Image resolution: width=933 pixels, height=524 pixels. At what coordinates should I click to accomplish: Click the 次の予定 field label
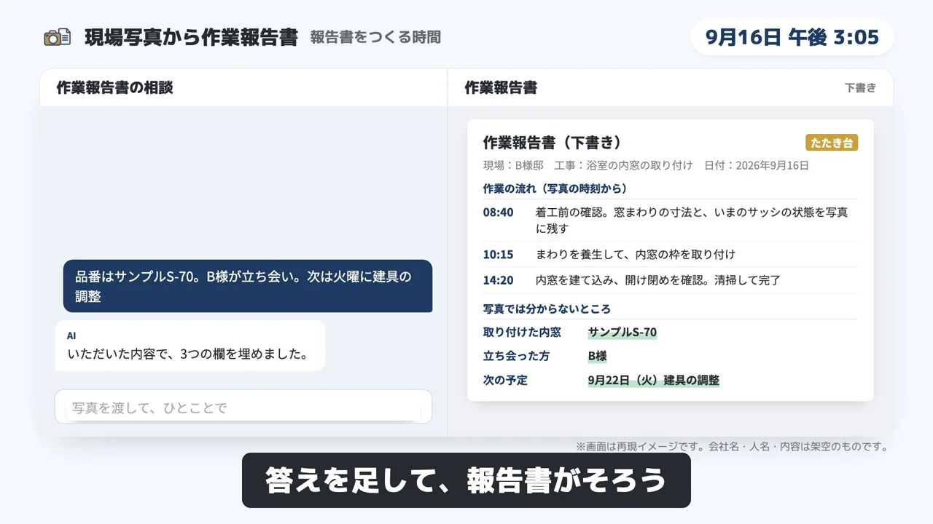(505, 381)
